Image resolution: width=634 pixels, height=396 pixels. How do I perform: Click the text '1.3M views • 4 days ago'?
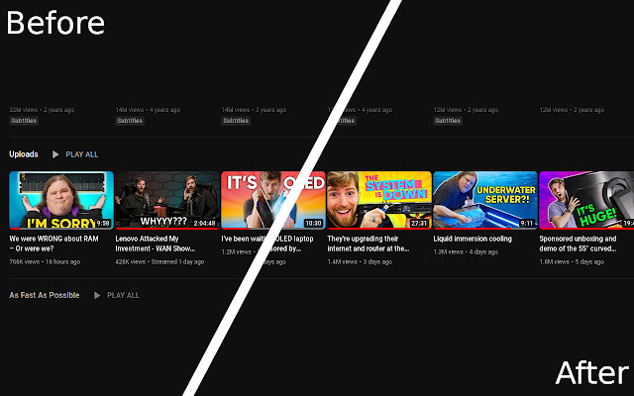[466, 251]
